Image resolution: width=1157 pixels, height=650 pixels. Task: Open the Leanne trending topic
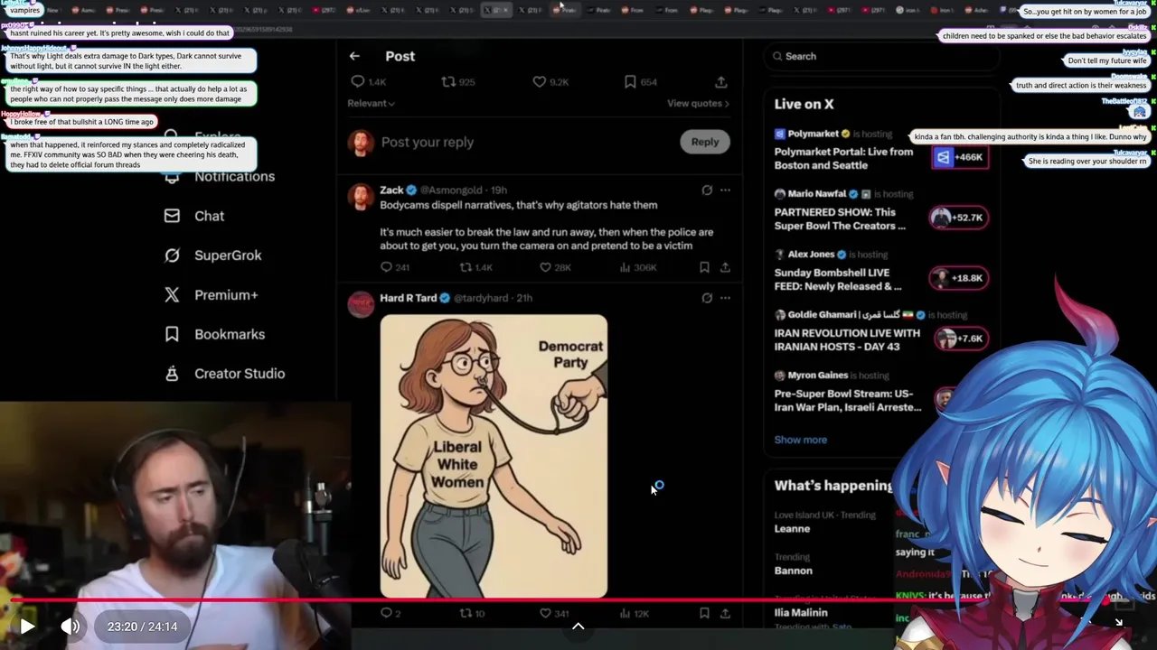coord(792,528)
